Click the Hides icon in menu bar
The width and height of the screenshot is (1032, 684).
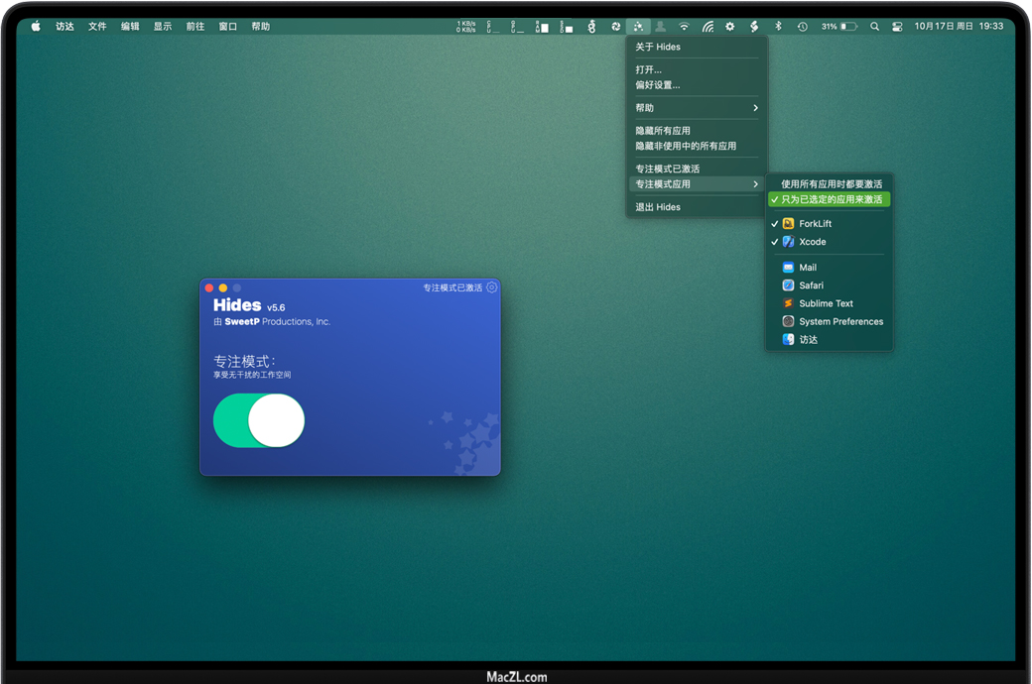[638, 27]
